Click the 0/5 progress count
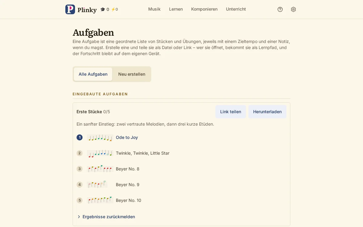 click(x=106, y=112)
